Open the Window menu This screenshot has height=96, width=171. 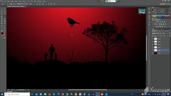(40, 1)
